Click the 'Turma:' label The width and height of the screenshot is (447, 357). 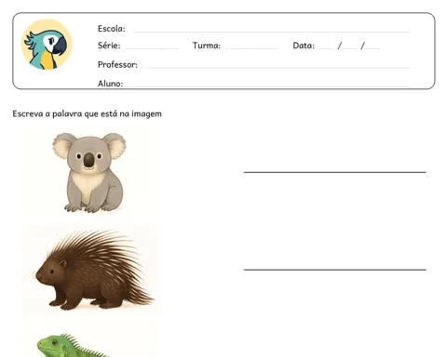tap(207, 46)
